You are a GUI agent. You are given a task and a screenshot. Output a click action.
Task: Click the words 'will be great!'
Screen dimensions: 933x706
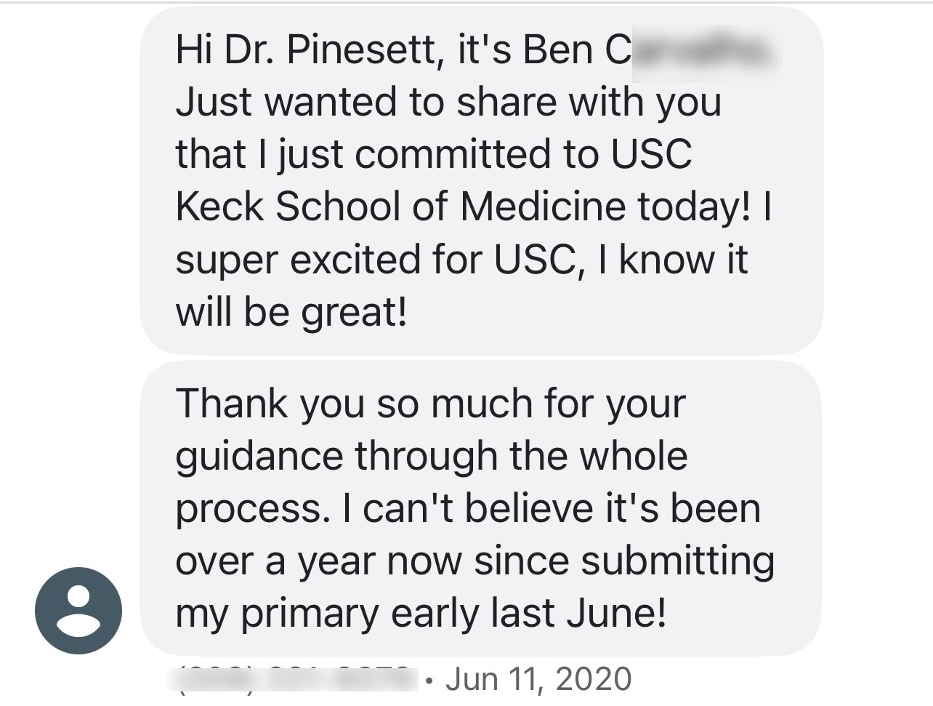point(291,312)
